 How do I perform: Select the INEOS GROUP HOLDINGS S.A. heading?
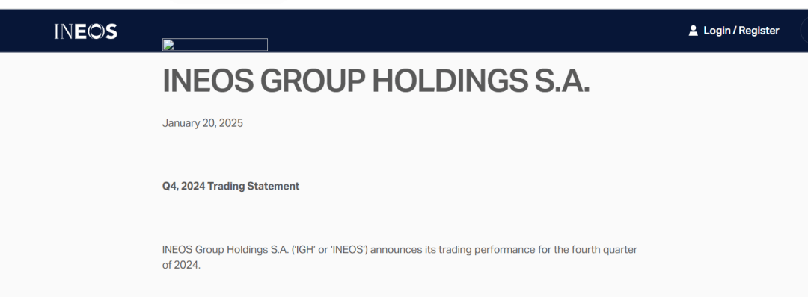[x=376, y=81]
